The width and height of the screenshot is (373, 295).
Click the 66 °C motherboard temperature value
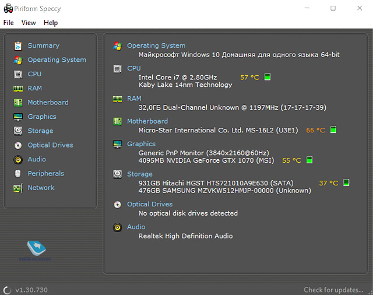(x=315, y=131)
